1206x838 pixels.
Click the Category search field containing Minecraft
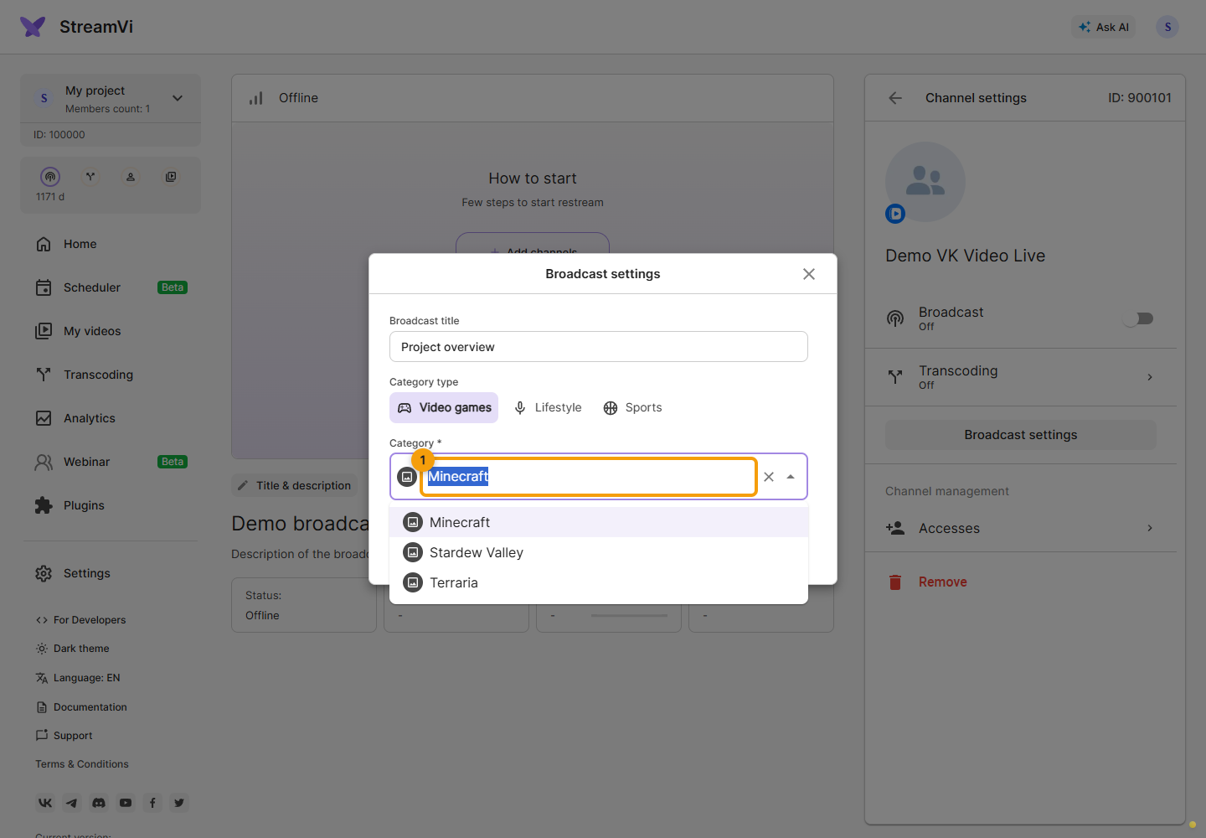(589, 477)
